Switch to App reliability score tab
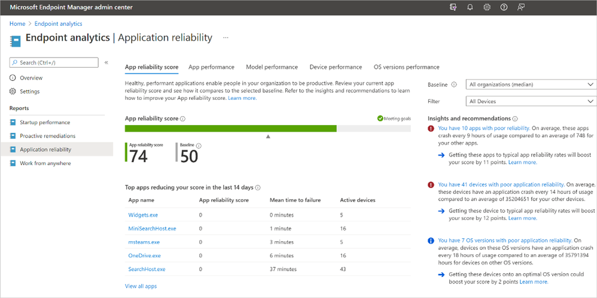The height and width of the screenshot is (298, 597). click(151, 67)
